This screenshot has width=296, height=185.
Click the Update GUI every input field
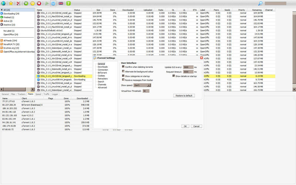click(188, 67)
